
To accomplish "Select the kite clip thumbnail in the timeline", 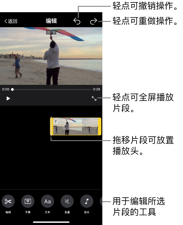I will (x=76, y=126).
